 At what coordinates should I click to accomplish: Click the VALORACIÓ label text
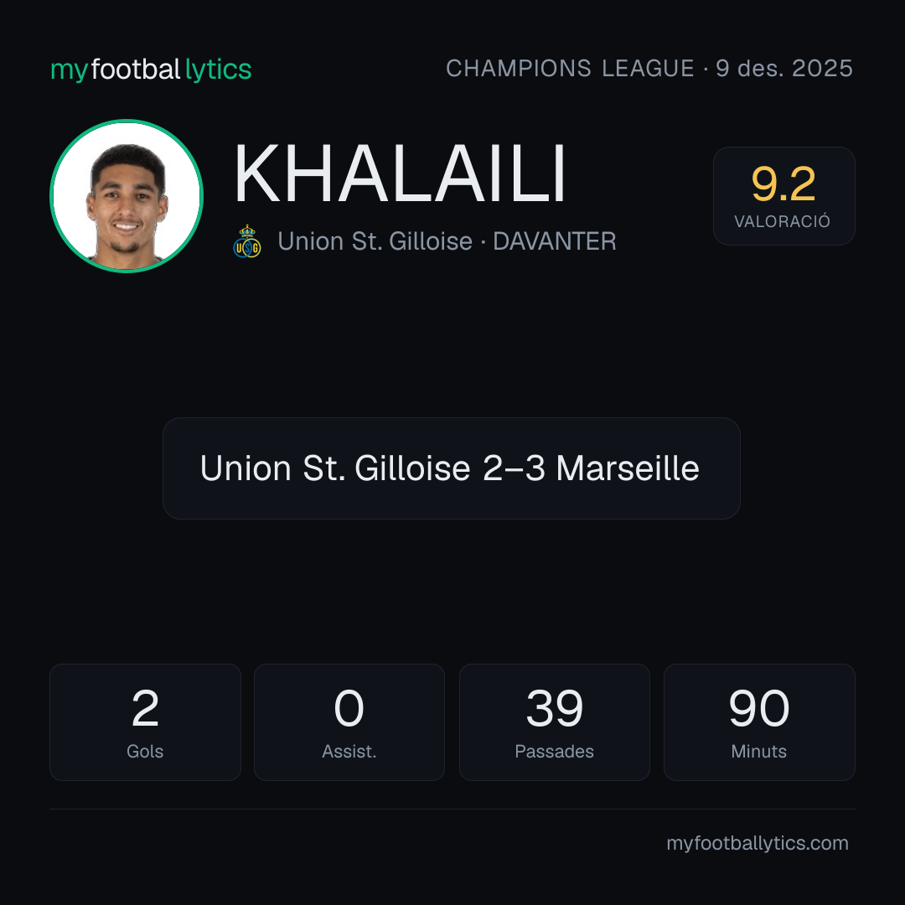tap(782, 221)
